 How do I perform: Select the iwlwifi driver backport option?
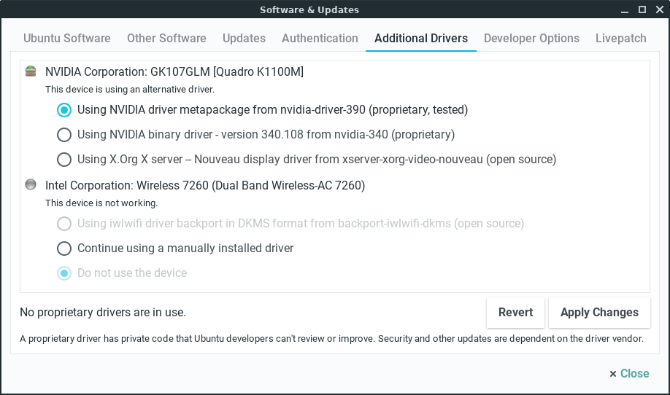[64, 224]
